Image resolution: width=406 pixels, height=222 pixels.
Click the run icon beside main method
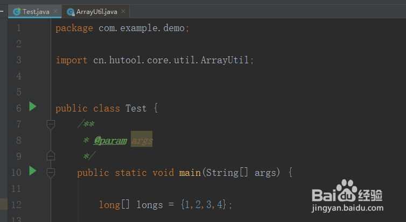tap(32, 171)
